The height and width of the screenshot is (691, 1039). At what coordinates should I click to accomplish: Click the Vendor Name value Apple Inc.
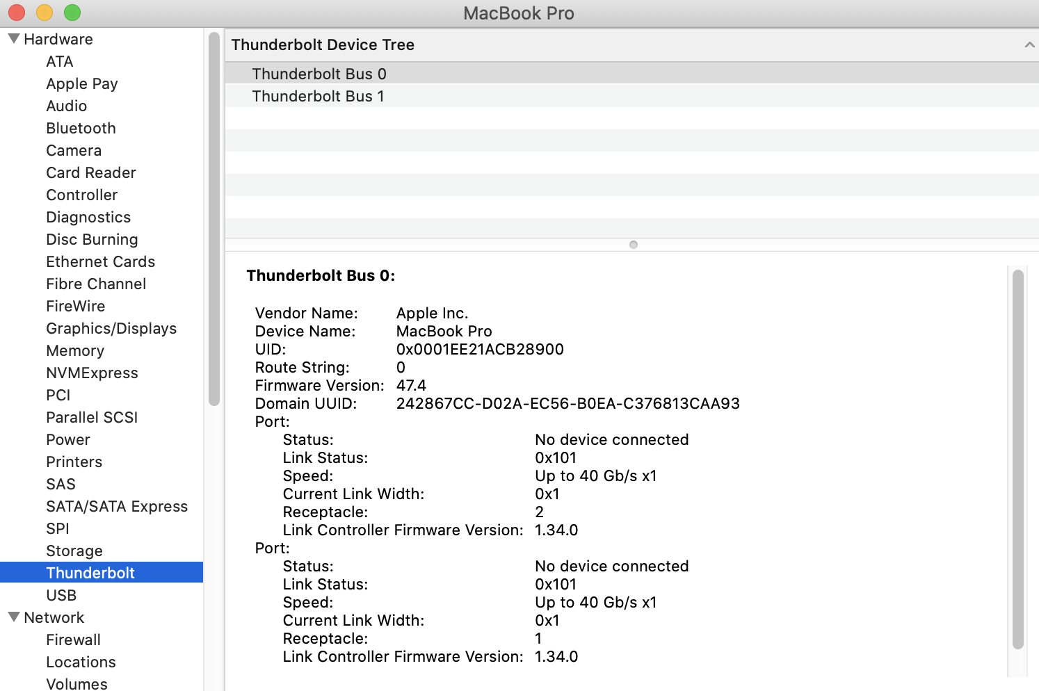432,313
